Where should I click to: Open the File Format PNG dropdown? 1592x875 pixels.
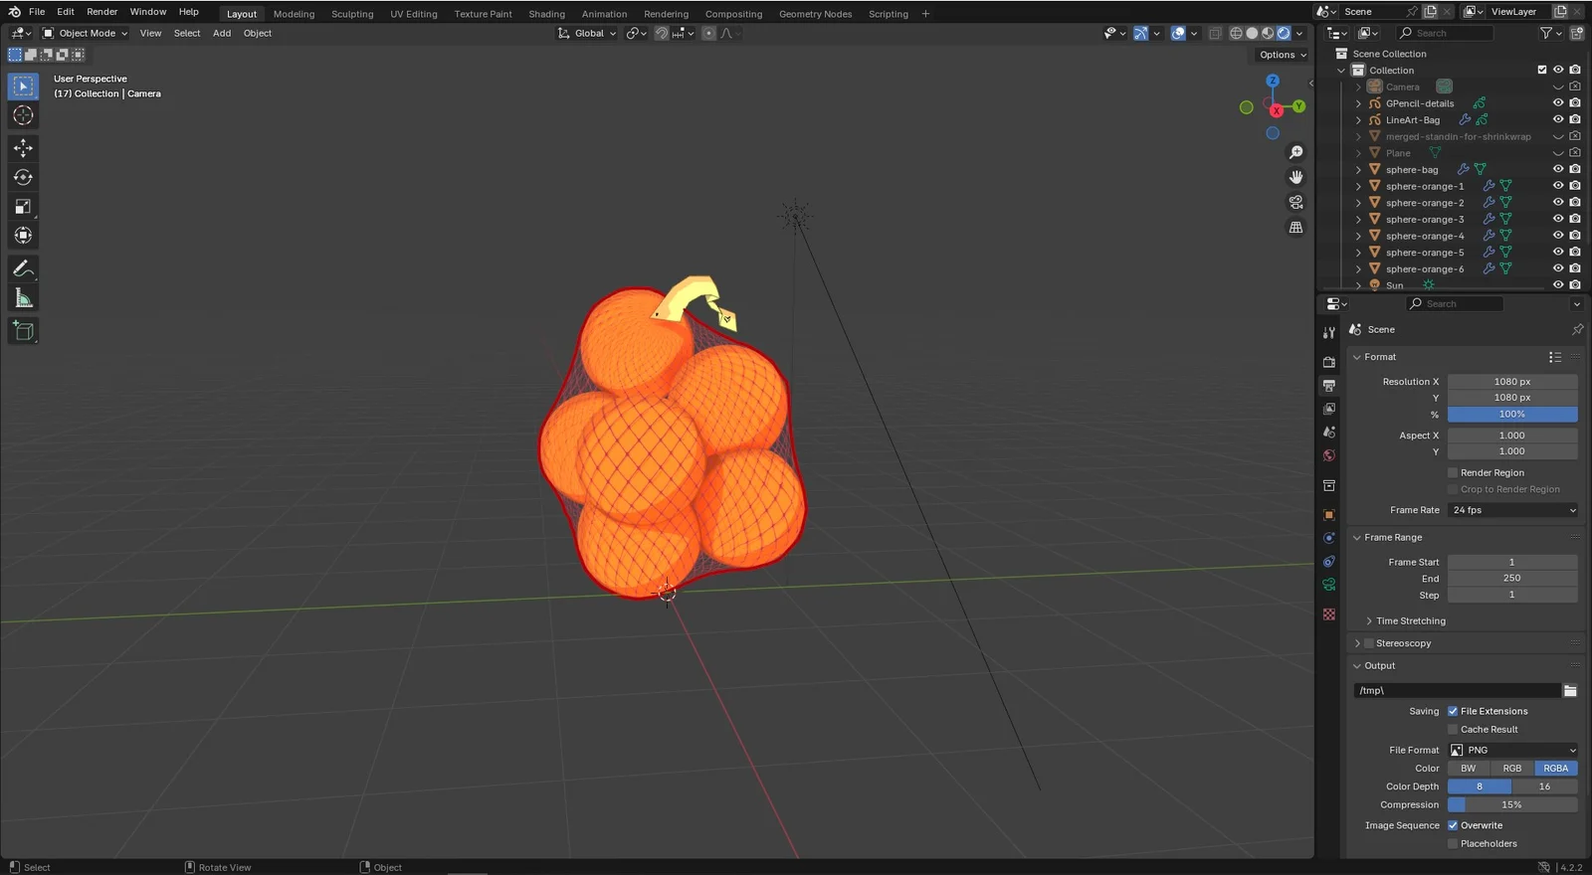(1512, 751)
